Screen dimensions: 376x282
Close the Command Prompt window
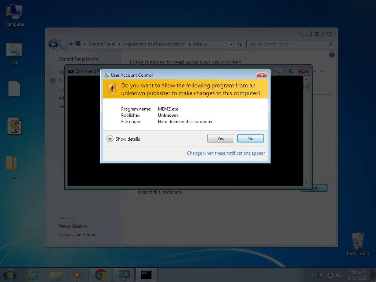303,71
